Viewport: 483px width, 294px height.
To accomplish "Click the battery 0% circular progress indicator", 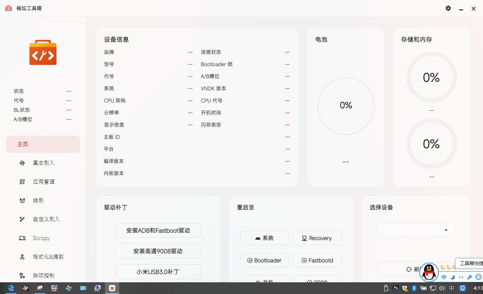I will (345, 106).
